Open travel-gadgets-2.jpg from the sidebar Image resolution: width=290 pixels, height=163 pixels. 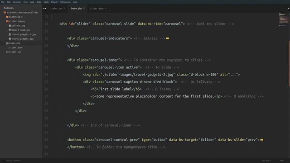click(24, 34)
